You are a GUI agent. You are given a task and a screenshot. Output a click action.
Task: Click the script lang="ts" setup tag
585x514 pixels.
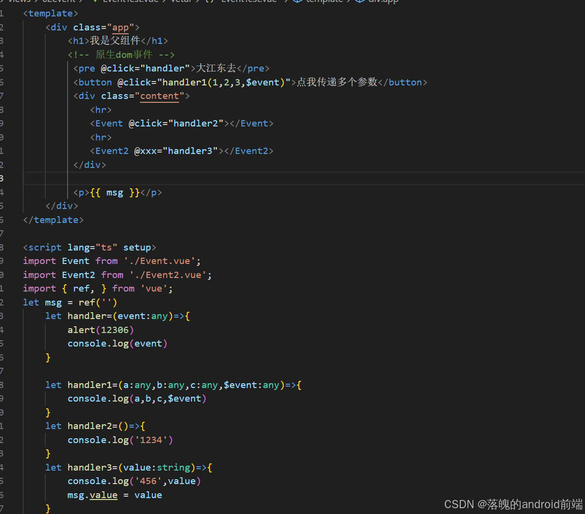pyautogui.click(x=89, y=248)
